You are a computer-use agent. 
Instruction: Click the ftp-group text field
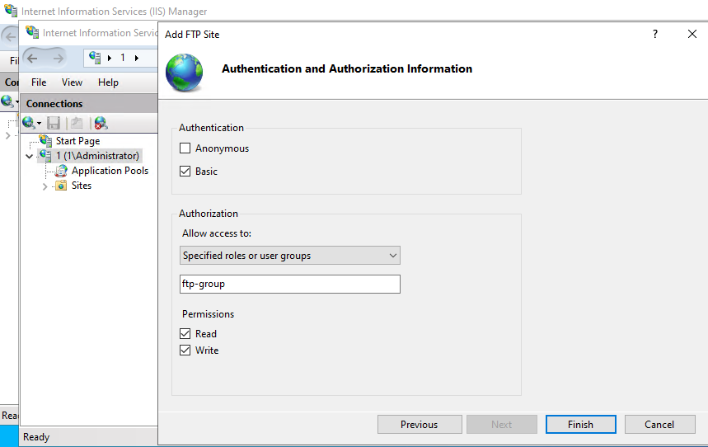tap(290, 284)
